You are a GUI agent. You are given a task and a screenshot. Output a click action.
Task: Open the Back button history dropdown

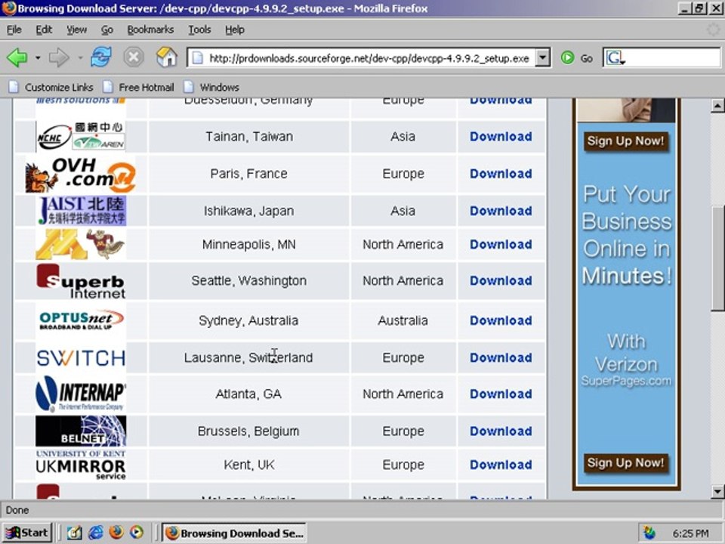tap(38, 58)
